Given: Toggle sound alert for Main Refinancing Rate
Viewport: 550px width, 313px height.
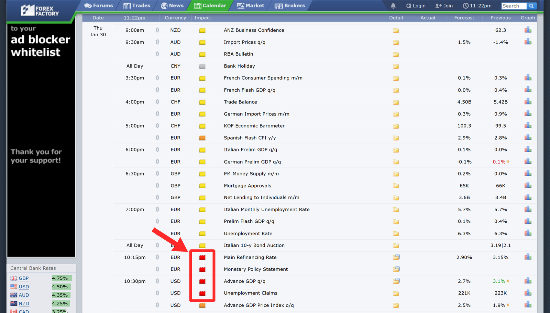Looking at the screenshot, I should pyautogui.click(x=157, y=257).
